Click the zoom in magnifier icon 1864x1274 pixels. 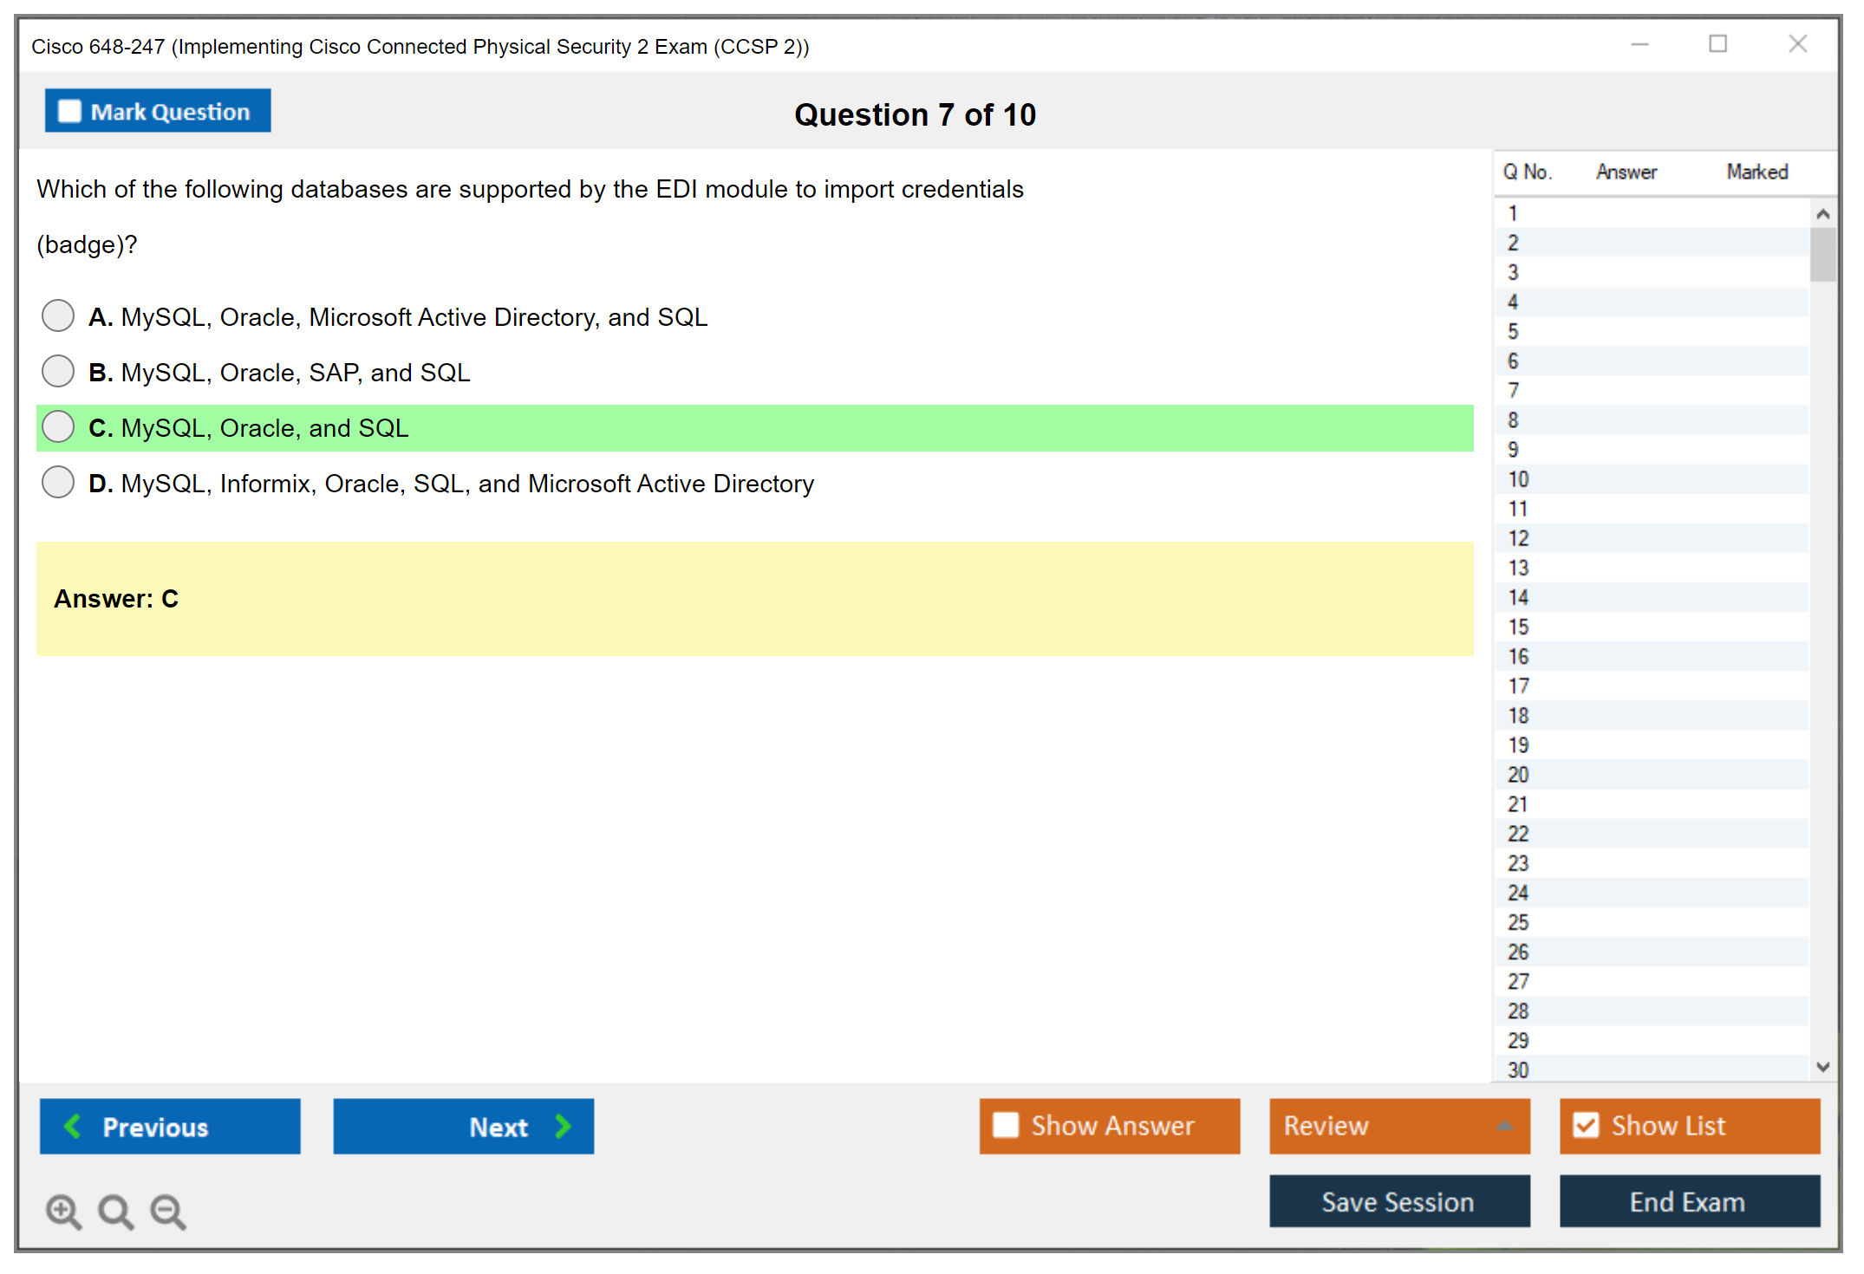63,1212
